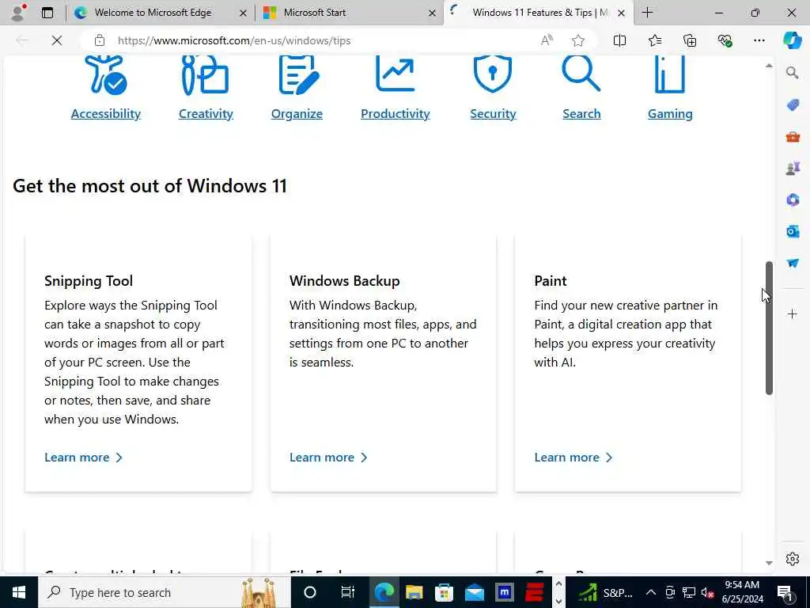
Task: Open Learn more for Snipping Tool
Action: (83, 458)
